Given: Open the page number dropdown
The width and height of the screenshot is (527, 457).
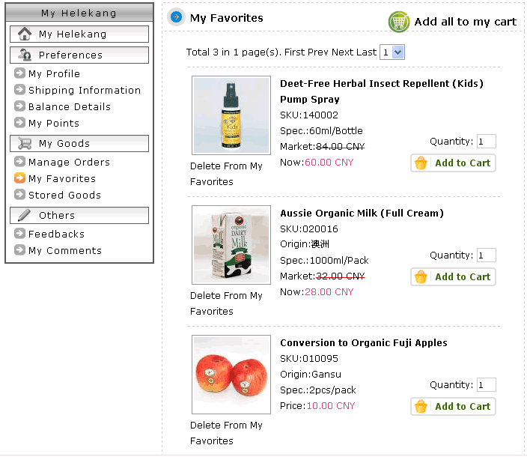Looking at the screenshot, I should (392, 52).
